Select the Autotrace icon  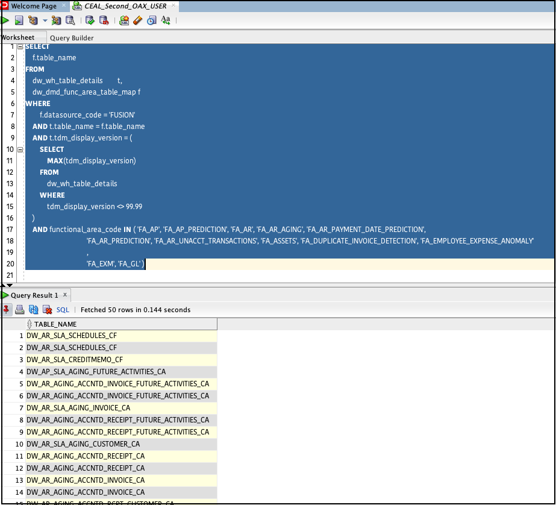coord(57,20)
